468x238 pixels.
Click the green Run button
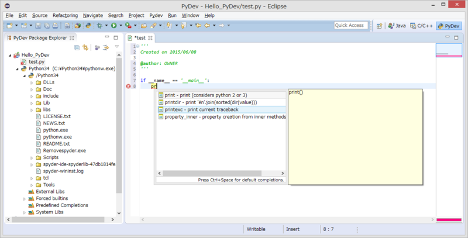[x=113, y=26]
